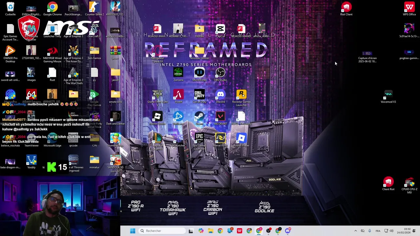420x236 pixels.
Task: Expand the hidden system tray icons
Action: pos(355,231)
